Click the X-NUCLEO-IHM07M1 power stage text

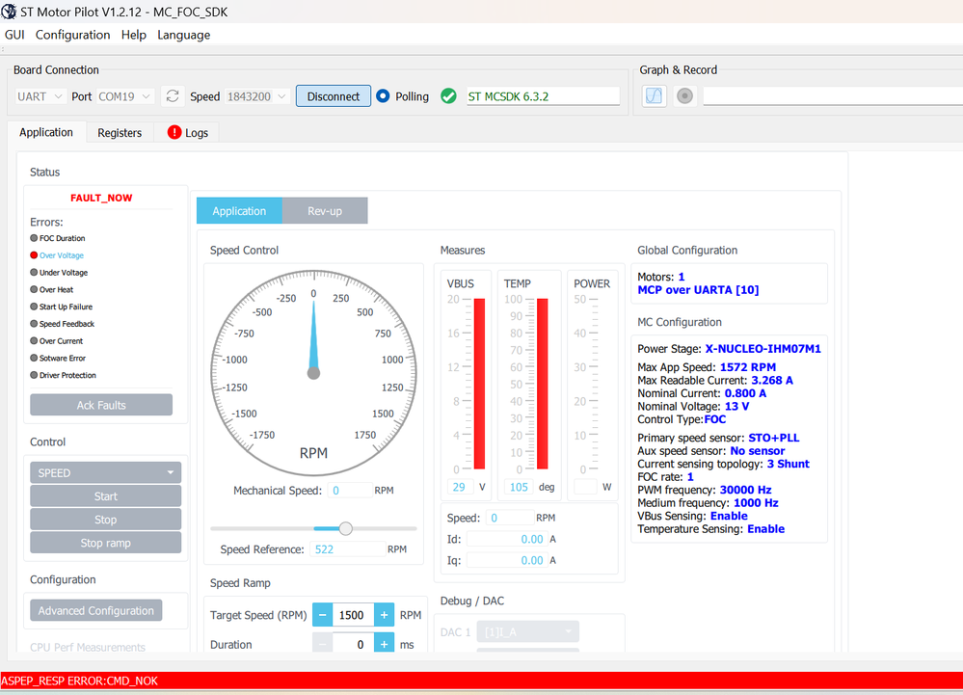point(762,349)
